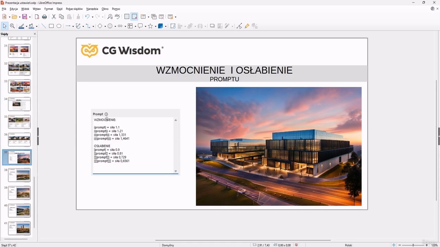Click the Delete Slide icon

pyautogui.click(x=161, y=17)
